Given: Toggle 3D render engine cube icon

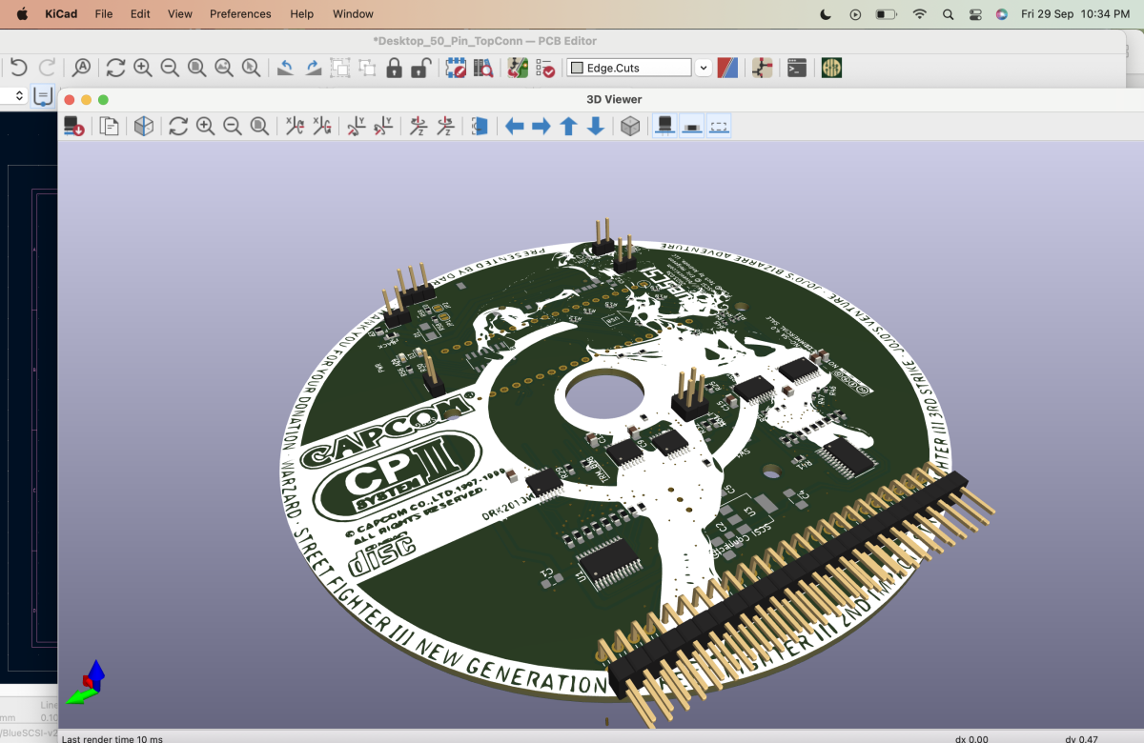Looking at the screenshot, I should (143, 126).
